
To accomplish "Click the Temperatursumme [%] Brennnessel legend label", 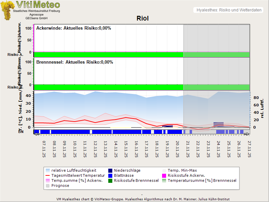I will [202, 180].
